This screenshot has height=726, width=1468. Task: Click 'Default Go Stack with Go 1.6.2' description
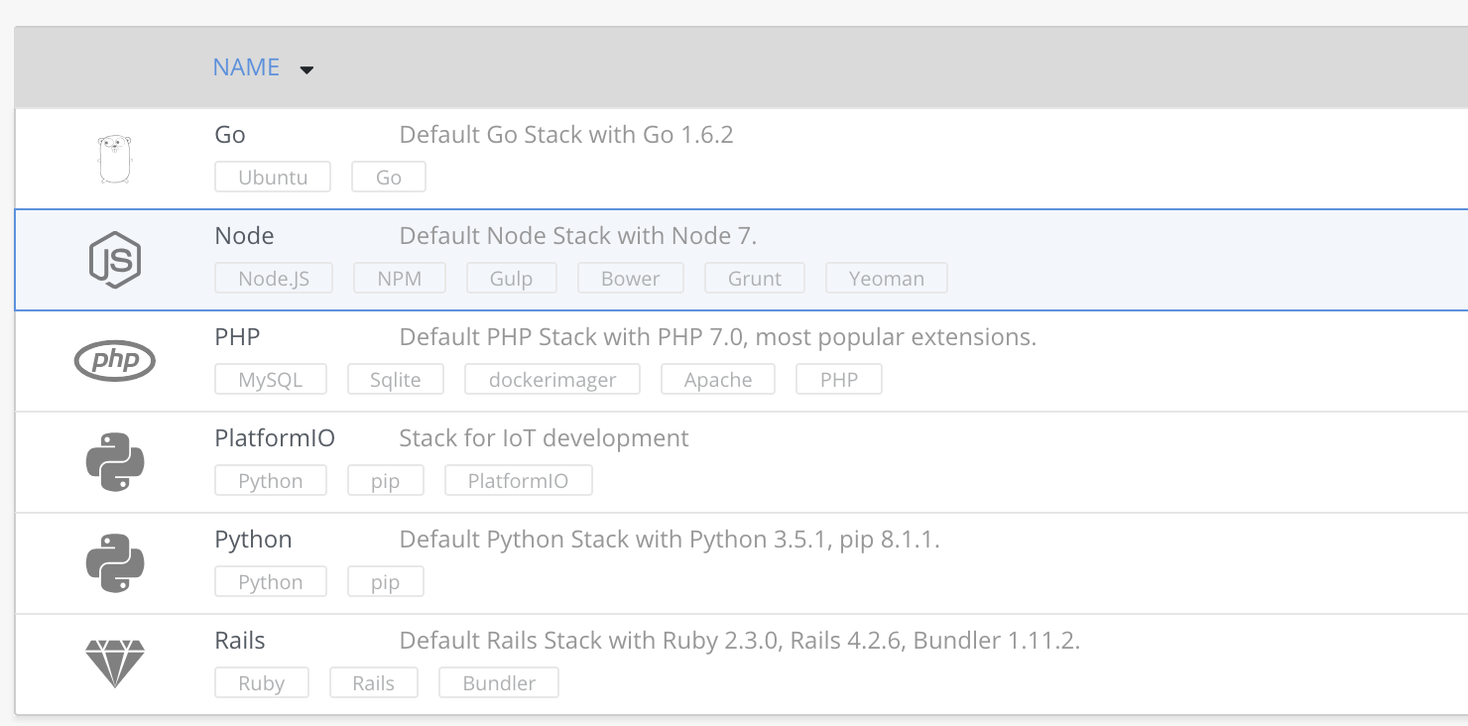566,135
